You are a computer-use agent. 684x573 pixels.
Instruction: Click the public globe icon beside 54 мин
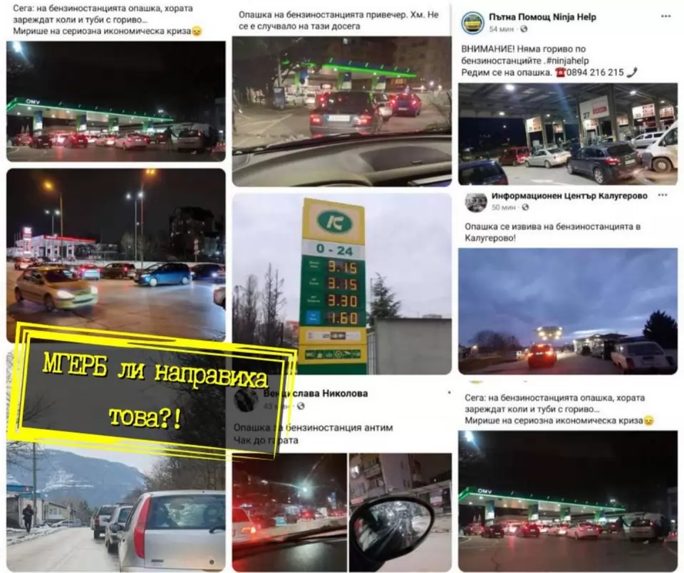point(524,29)
